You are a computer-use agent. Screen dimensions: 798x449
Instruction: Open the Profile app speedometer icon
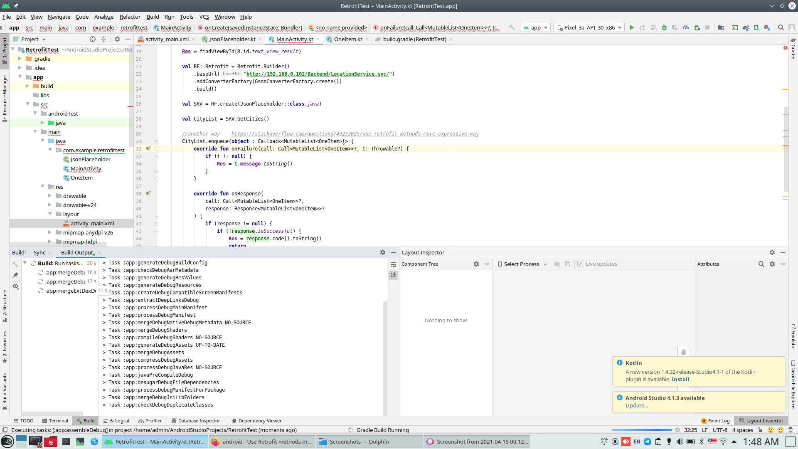tap(686, 28)
